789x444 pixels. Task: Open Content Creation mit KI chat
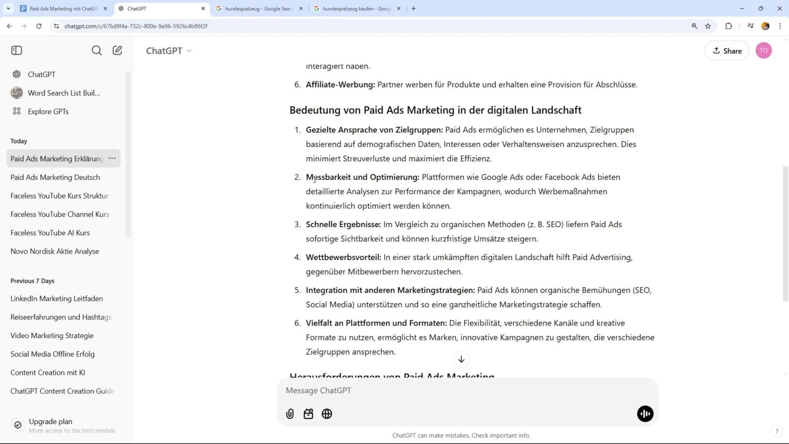[x=63, y=372]
